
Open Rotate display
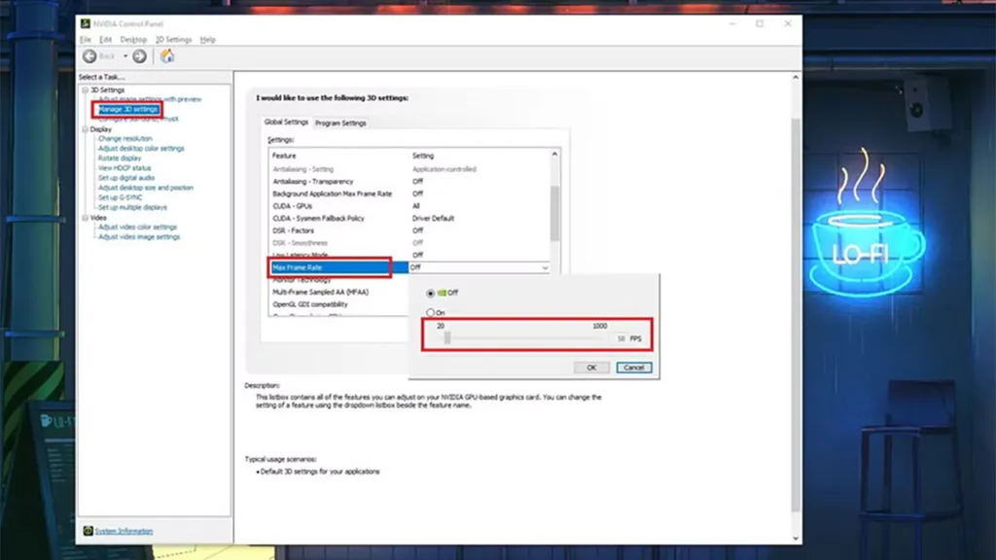[x=120, y=158]
